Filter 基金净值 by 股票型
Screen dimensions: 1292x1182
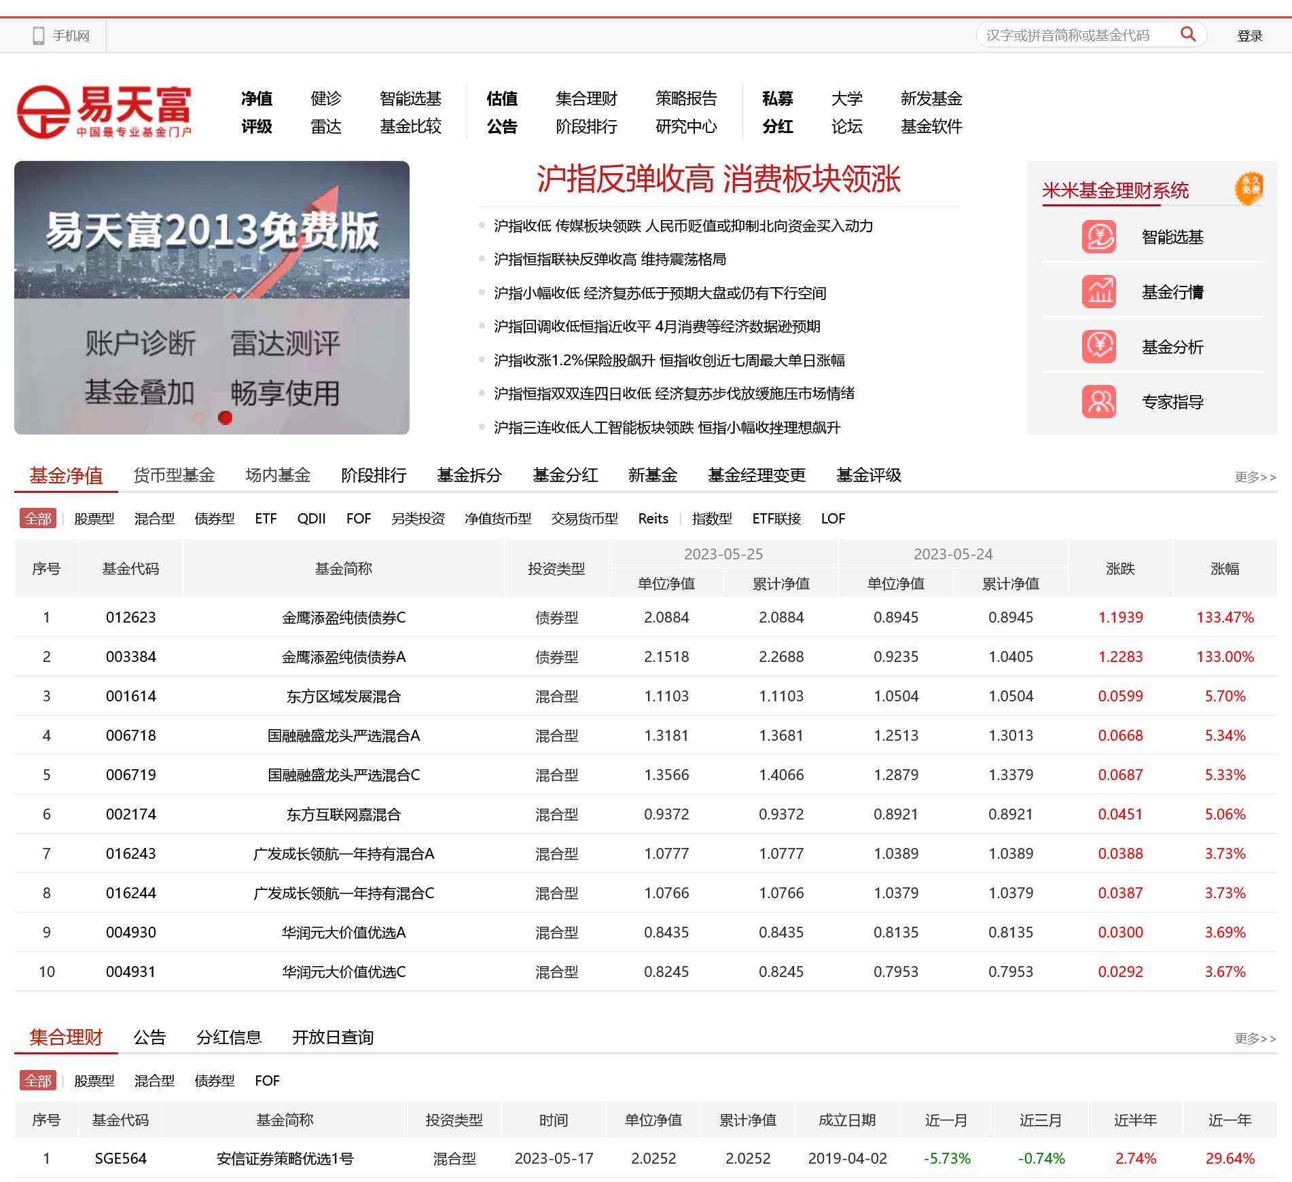[x=94, y=519]
